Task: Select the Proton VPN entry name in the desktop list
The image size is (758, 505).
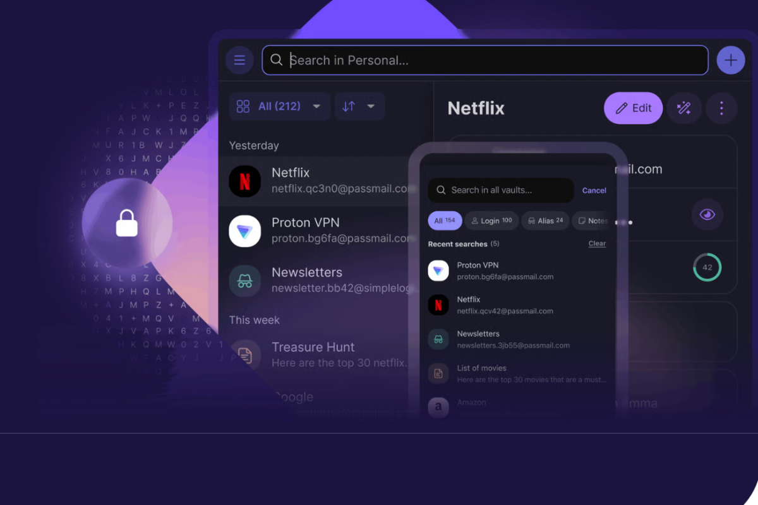Action: 306,222
